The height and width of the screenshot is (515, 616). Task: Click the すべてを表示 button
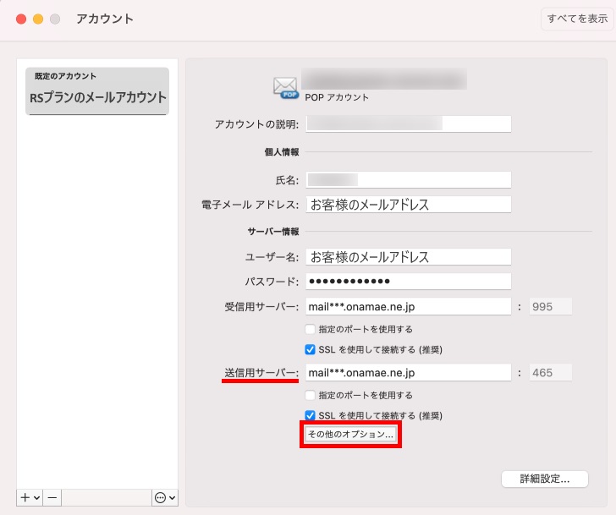(577, 19)
